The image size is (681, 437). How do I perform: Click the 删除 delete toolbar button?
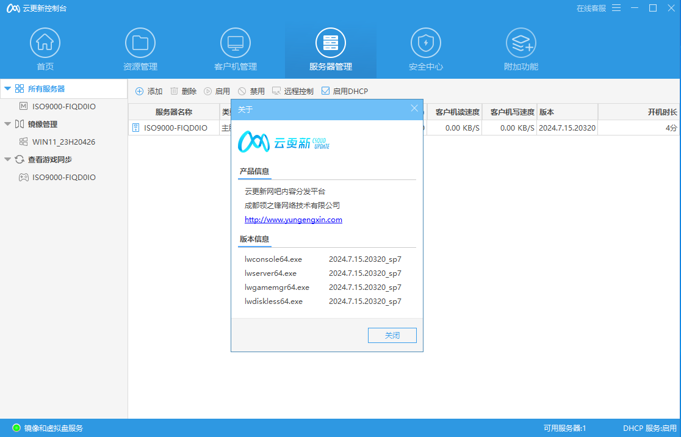click(x=183, y=91)
